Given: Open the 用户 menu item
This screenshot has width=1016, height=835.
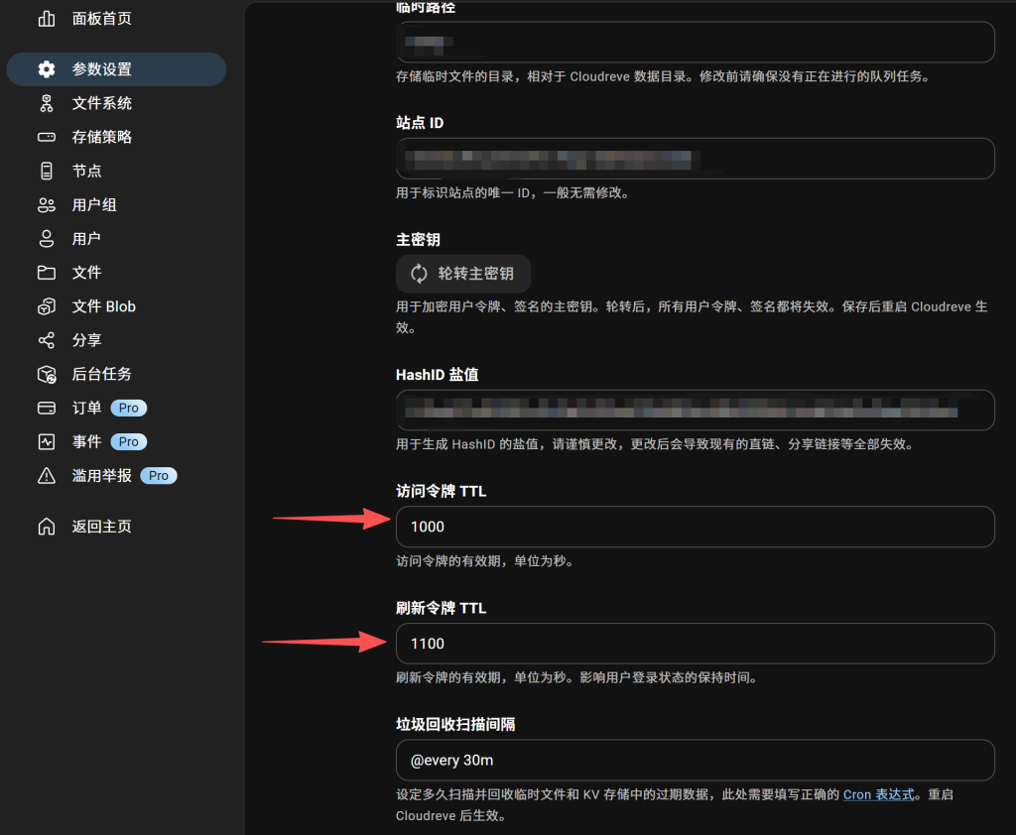Looking at the screenshot, I should pos(86,239).
